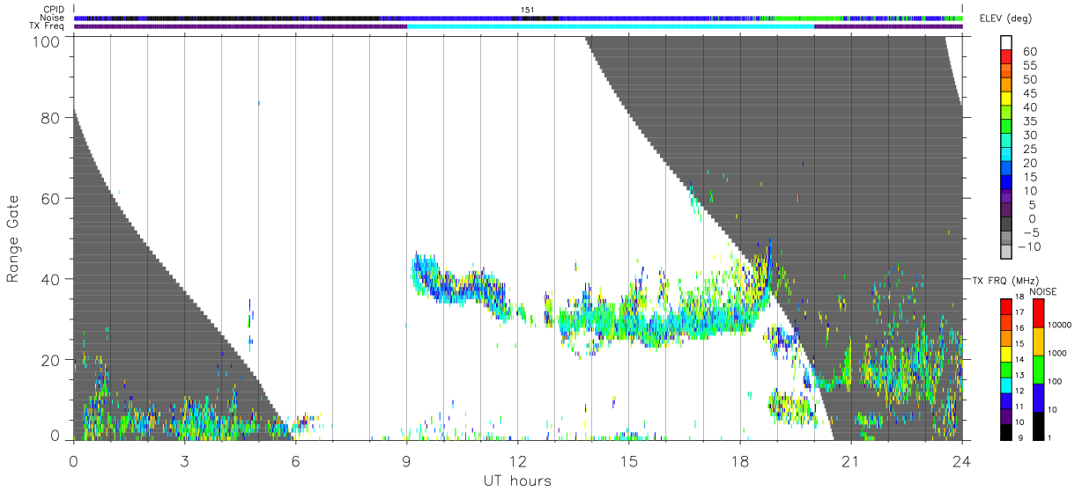Click the 'TX Freq' row label
Screen dimensions: 1082x499
(48, 26)
